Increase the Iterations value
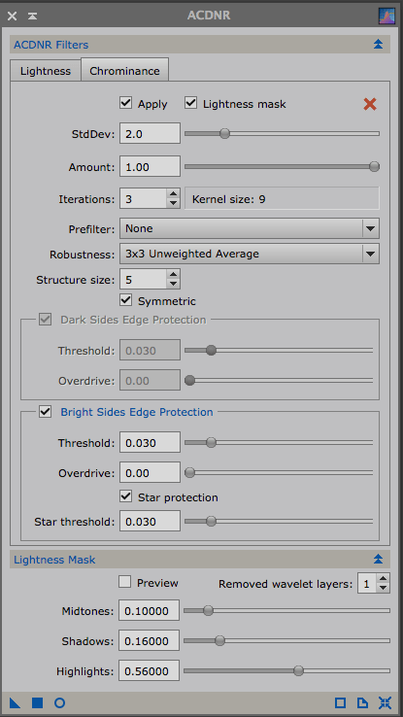The height and width of the screenshot is (717, 403). coord(173,195)
